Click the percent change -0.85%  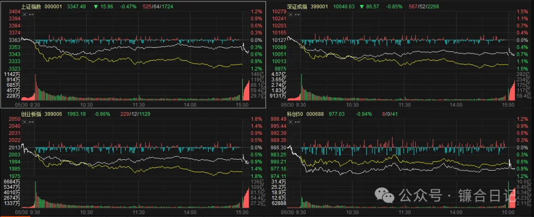[x=396, y=6]
